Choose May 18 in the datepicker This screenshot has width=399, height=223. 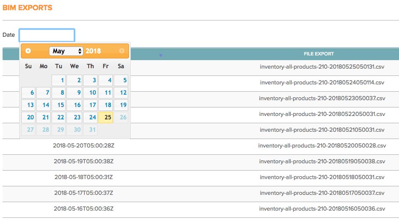pyautogui.click(x=106, y=105)
